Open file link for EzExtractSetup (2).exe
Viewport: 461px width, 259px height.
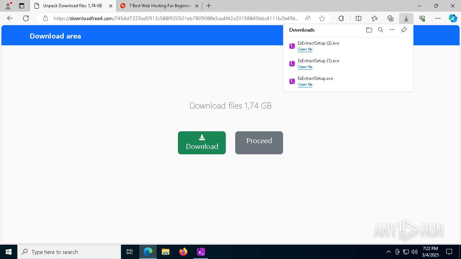305,49
